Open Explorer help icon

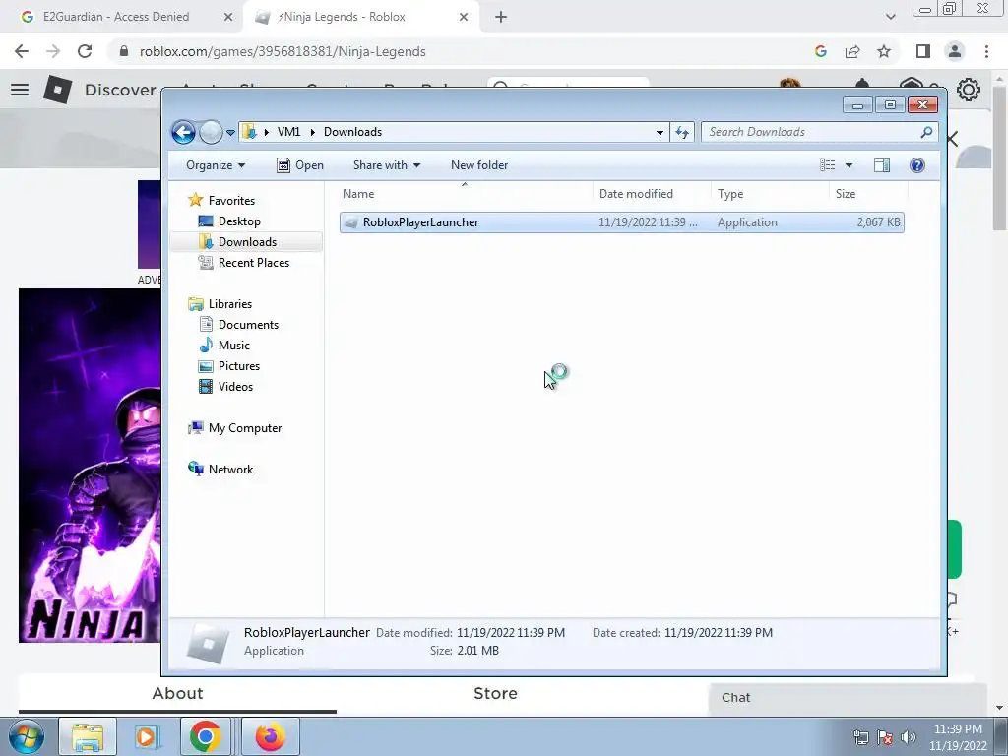(x=917, y=165)
